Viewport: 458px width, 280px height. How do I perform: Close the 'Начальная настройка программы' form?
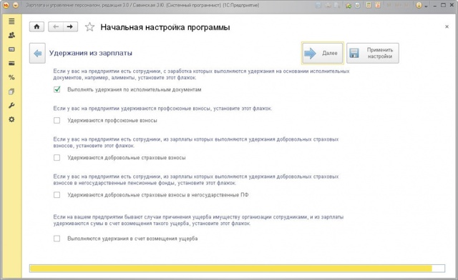pos(447,26)
